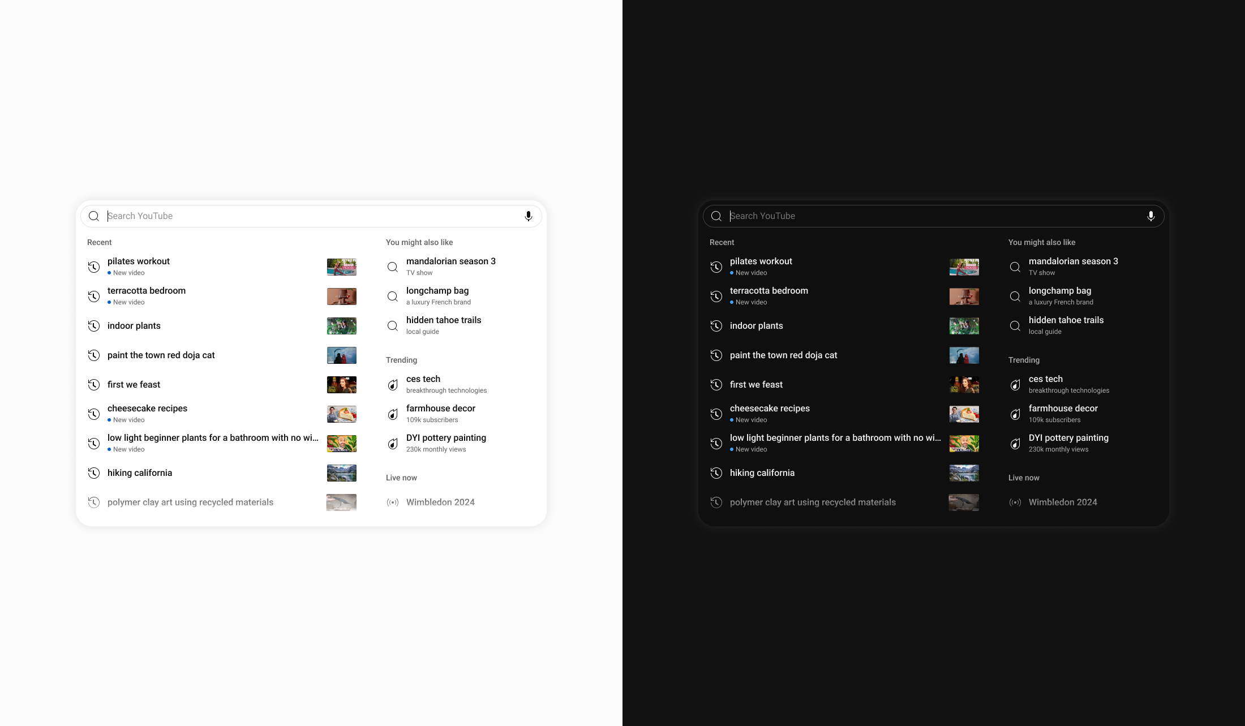Click search icon beside light-theme 'hidden tahoe trails'
Screen dimensions: 1245x726
point(393,326)
